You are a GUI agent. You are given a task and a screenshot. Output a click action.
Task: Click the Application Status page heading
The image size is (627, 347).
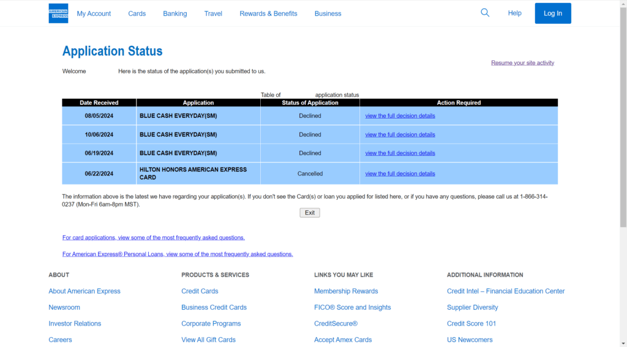[x=113, y=51]
